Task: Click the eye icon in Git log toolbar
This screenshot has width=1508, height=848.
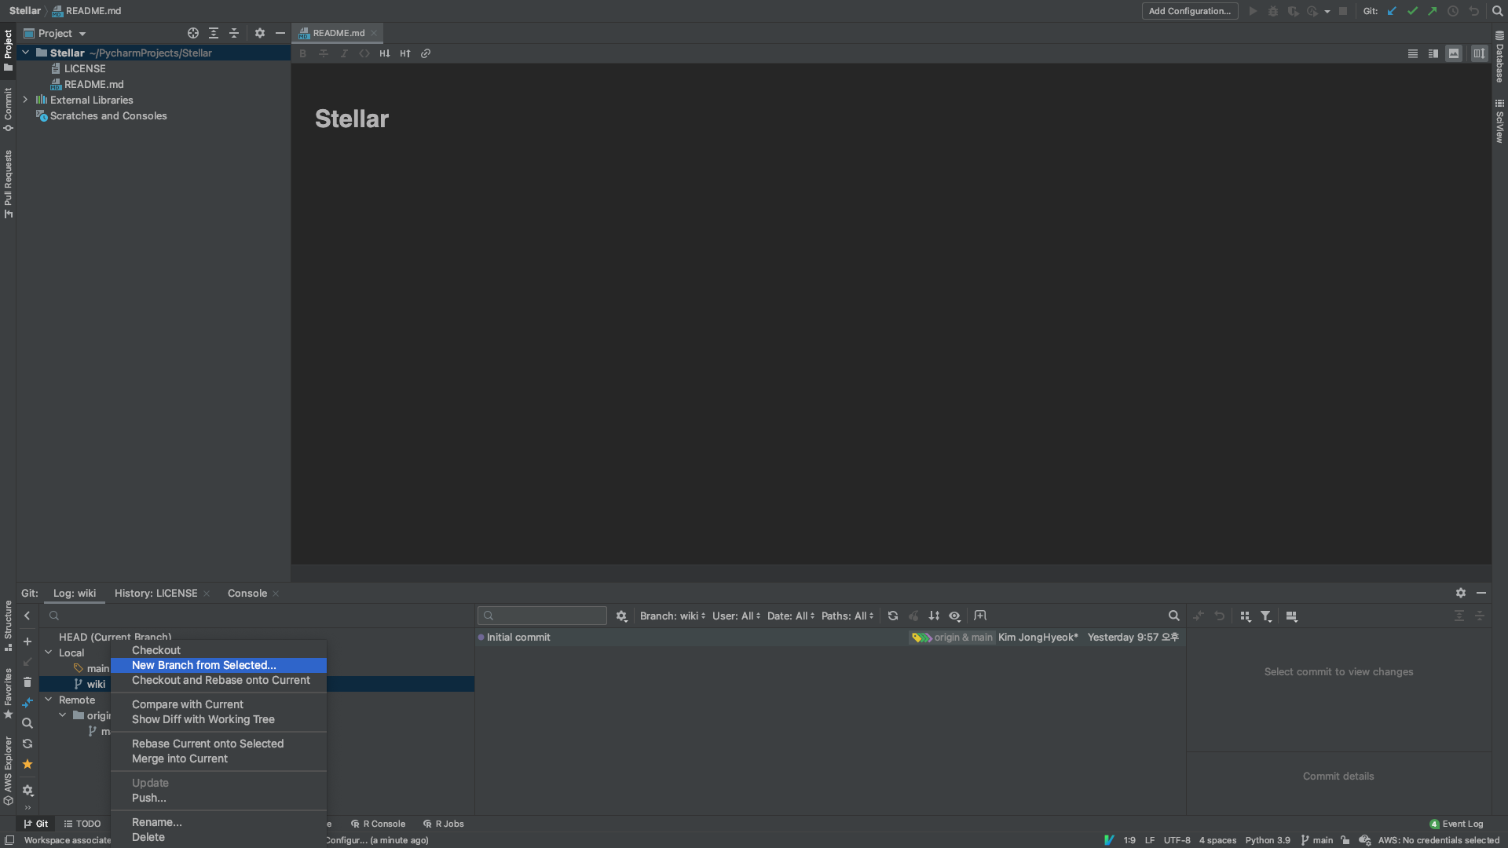Action: click(x=954, y=616)
